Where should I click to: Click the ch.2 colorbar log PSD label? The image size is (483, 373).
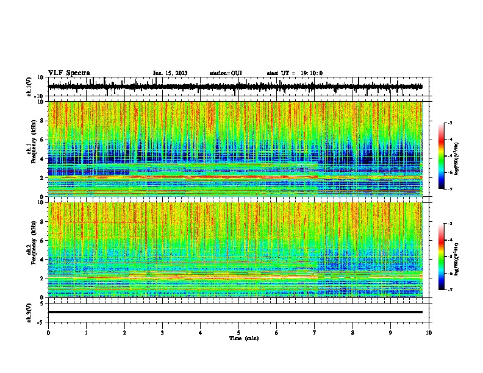(456, 258)
